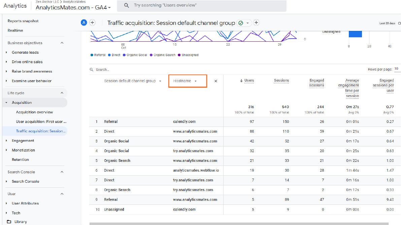The image size is (401, 225).
Task: Click the horizontal scrollbar below table
Action: click(239, 224)
